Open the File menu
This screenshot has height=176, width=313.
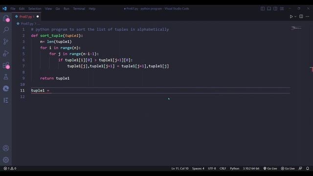click(x=13, y=9)
